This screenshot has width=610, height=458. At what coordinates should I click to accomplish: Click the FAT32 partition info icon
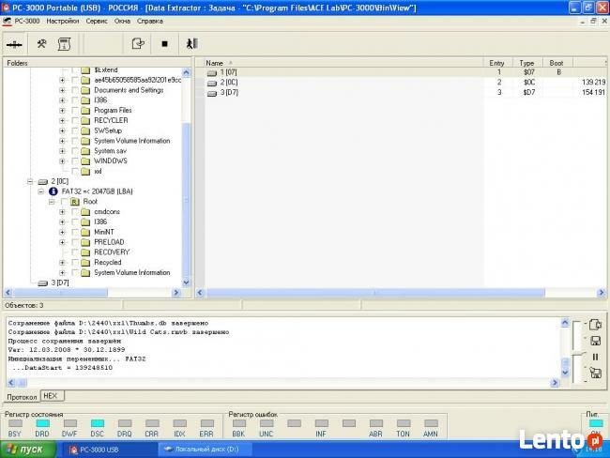click(53, 191)
